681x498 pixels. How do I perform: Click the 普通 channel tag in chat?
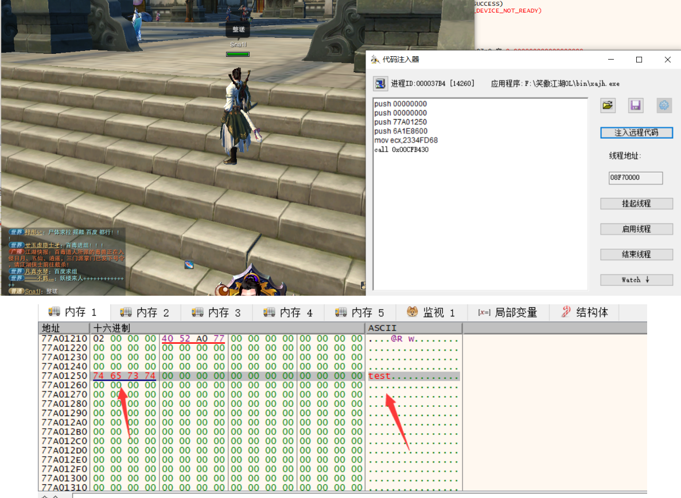tap(17, 291)
